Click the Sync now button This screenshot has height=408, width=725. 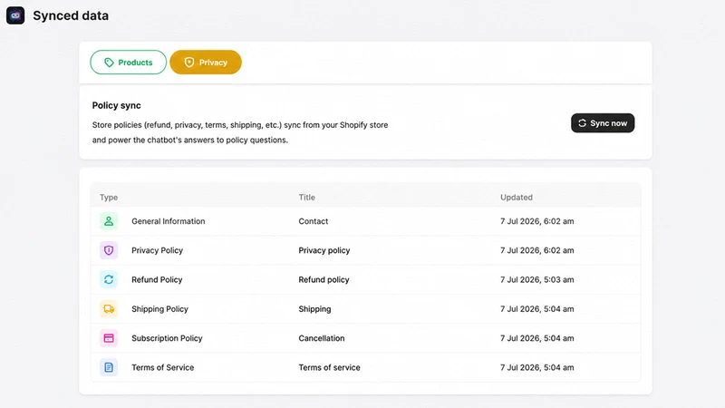click(x=603, y=123)
